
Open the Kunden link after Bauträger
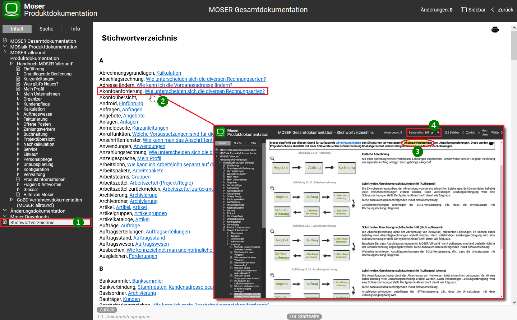click(x=131, y=299)
